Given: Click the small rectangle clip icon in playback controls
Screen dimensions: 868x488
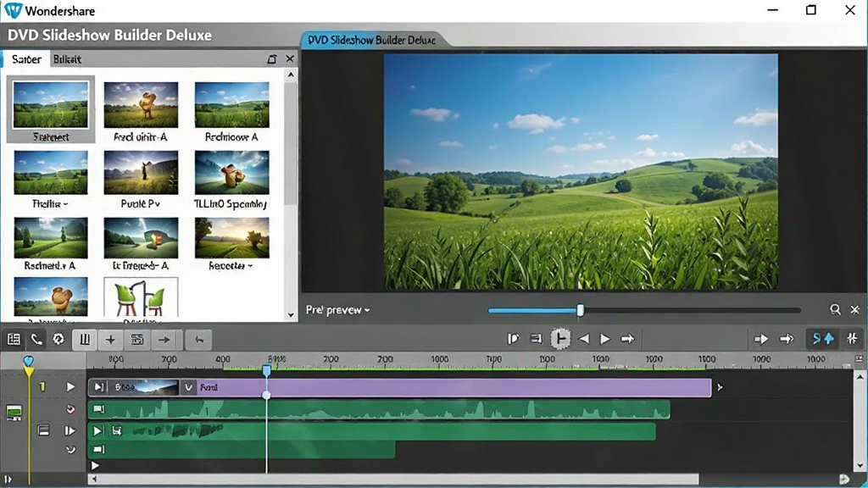Looking at the screenshot, I should pos(536,339).
